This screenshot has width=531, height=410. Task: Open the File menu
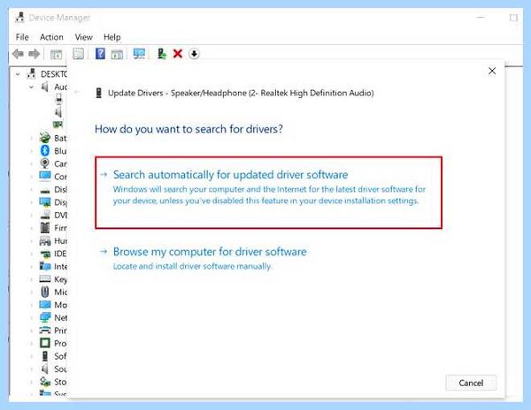22,37
